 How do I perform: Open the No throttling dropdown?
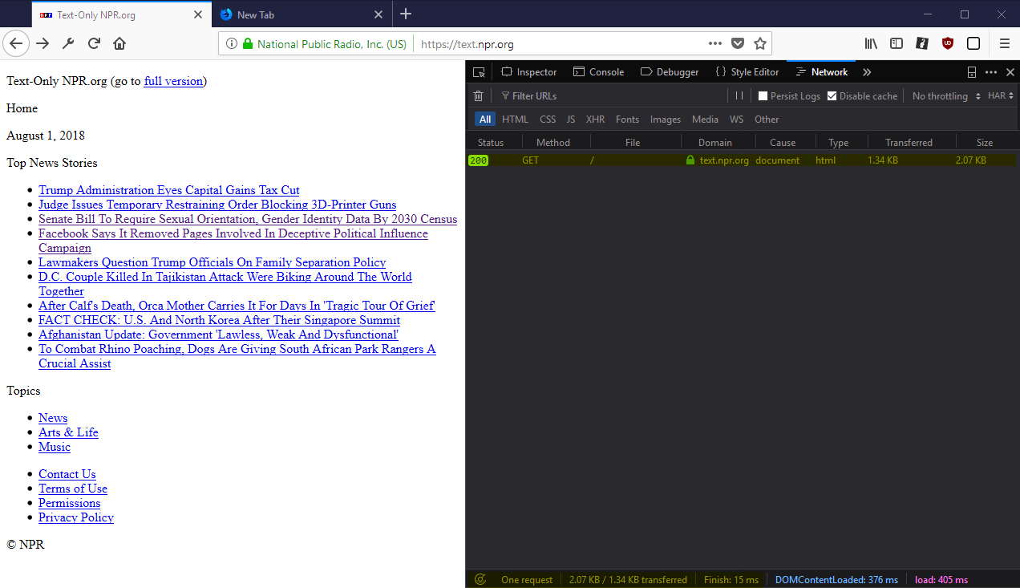946,96
